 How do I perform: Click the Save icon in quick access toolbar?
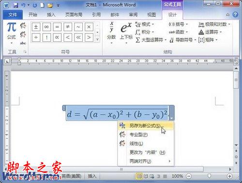[15, 5]
